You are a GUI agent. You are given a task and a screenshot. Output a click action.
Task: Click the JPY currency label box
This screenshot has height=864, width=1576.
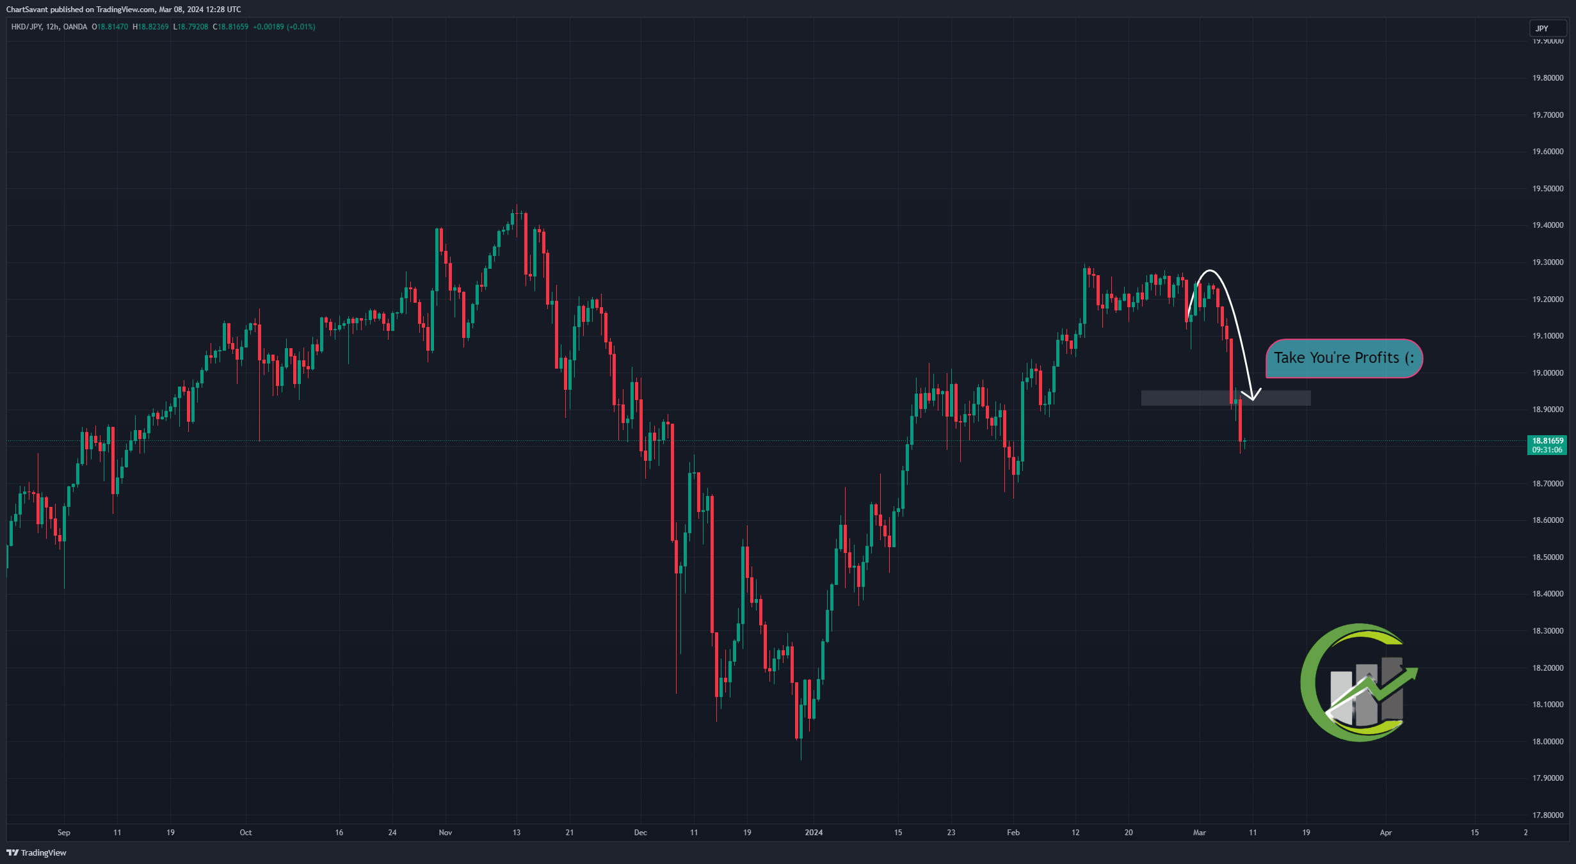click(1546, 28)
